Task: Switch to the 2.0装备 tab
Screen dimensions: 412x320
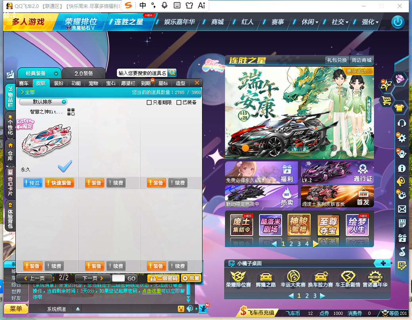Action: (84, 73)
